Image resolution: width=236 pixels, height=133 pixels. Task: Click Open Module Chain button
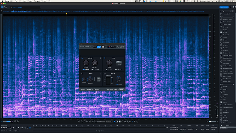point(112,89)
